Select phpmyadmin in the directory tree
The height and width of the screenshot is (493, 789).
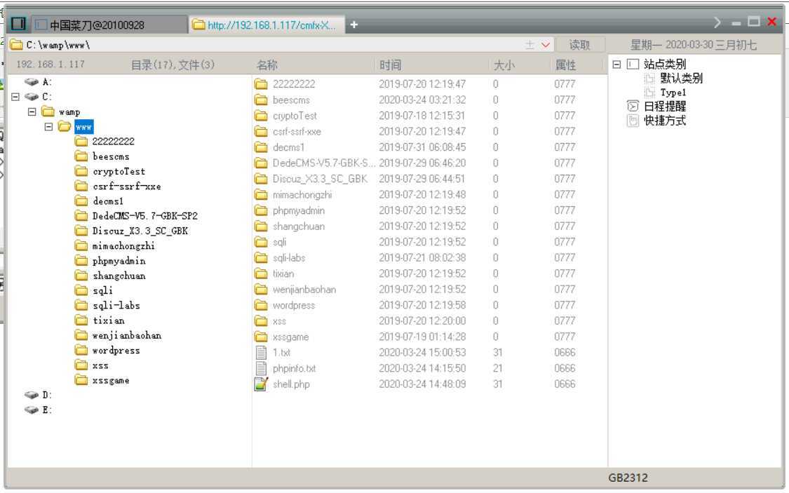119,261
